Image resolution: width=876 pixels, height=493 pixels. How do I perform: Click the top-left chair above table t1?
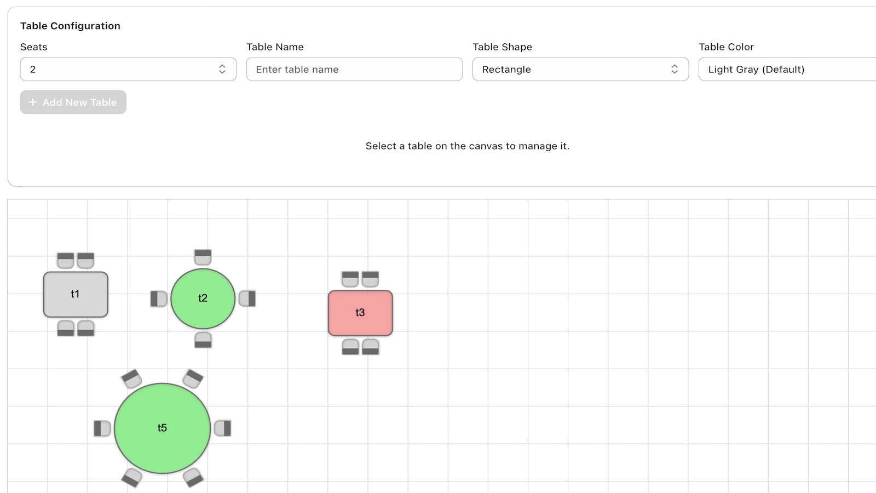point(66,261)
